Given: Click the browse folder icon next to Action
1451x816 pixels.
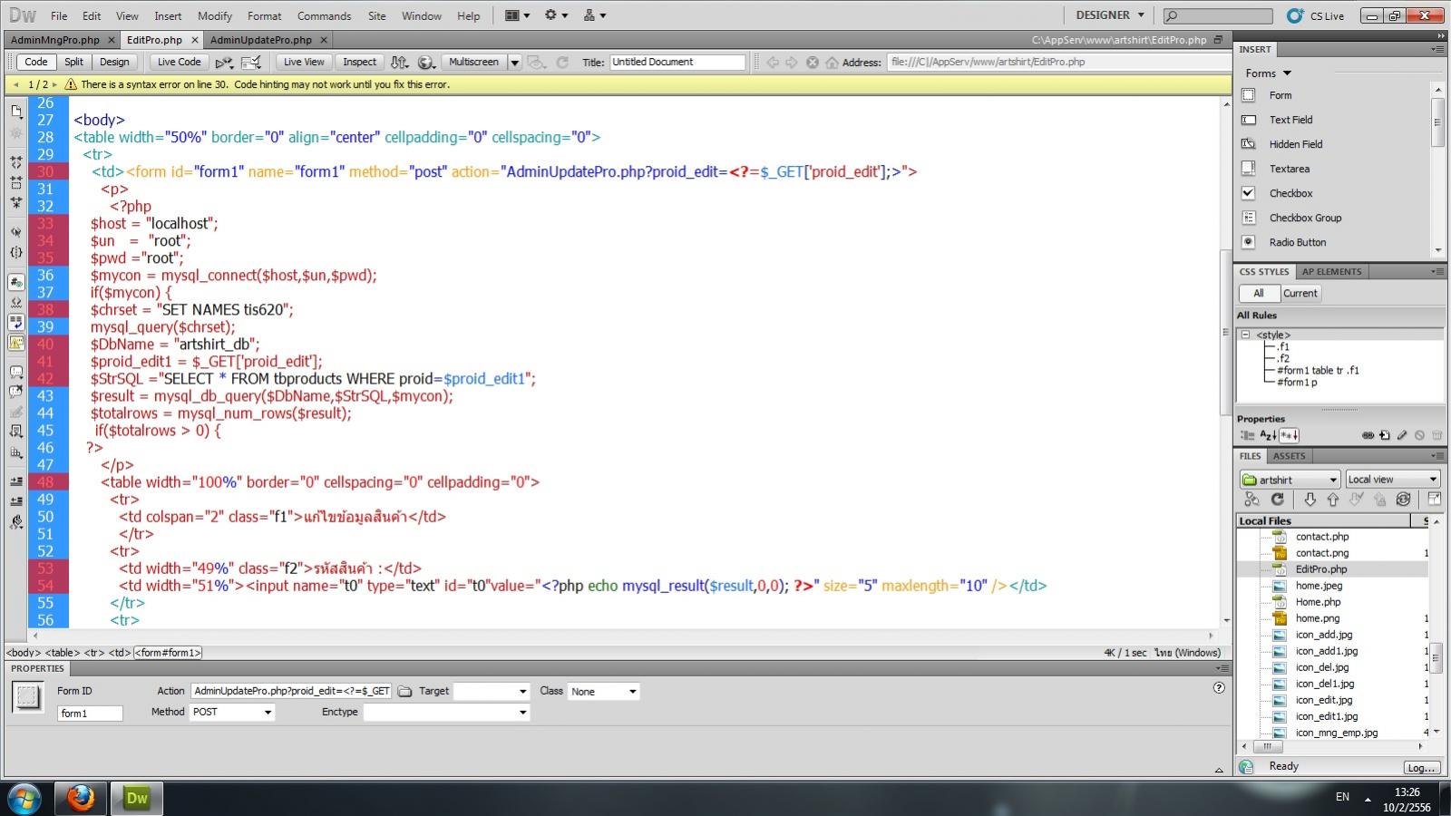Looking at the screenshot, I should coord(404,691).
